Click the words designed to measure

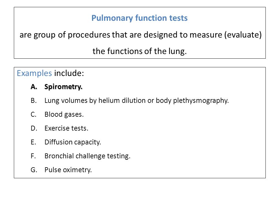[183, 35]
